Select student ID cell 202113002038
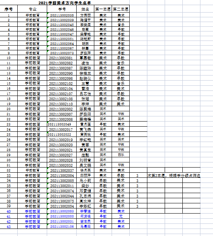Viewport: 213px width, 236px height. click(62, 15)
